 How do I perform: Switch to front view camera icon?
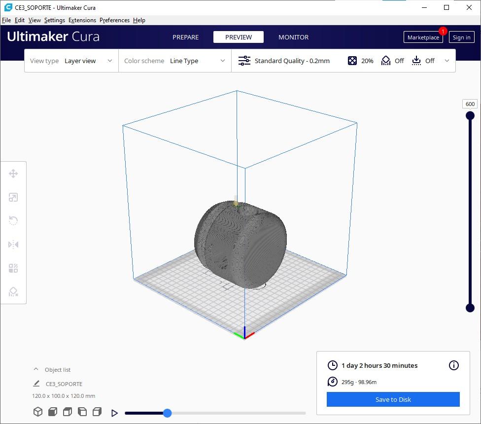click(x=53, y=412)
